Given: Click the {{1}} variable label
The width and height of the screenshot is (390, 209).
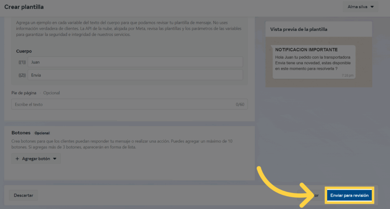Looking at the screenshot, I should click(22, 62).
